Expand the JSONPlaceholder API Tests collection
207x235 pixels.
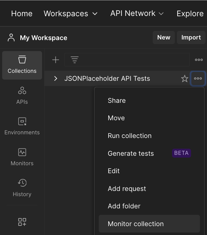(x=56, y=79)
